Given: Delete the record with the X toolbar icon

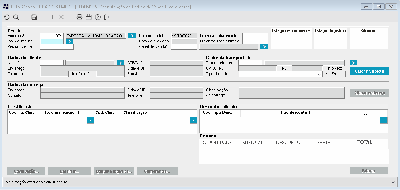Looking at the screenshot, I should (x=61, y=17).
